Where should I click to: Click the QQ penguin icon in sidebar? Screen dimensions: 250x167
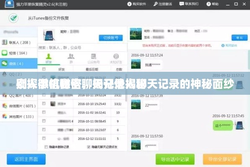point(5,74)
